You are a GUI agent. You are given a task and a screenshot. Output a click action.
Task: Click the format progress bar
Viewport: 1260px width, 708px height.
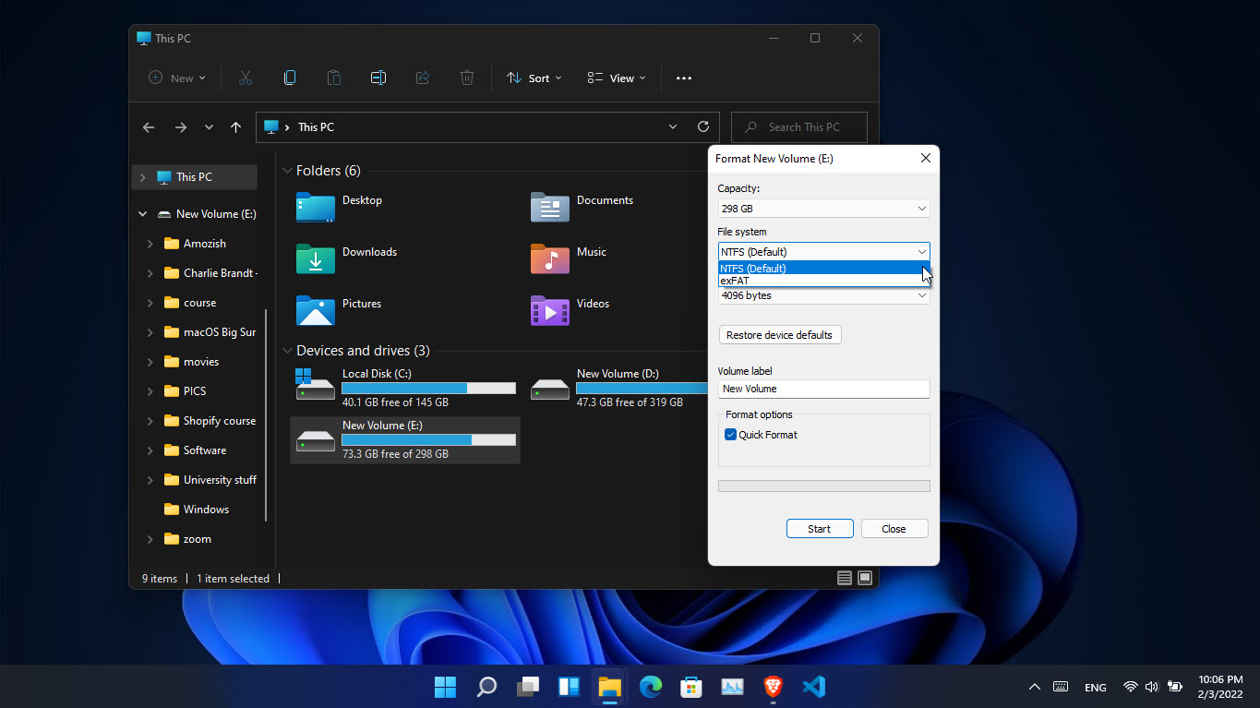[x=823, y=486]
